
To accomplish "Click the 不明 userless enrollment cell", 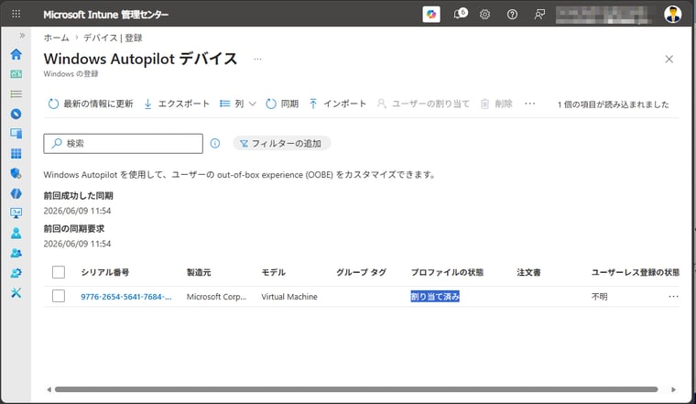I will pos(599,297).
